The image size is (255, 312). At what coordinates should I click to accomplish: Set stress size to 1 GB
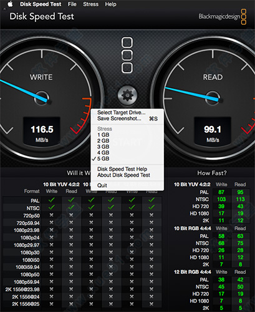coord(103,135)
